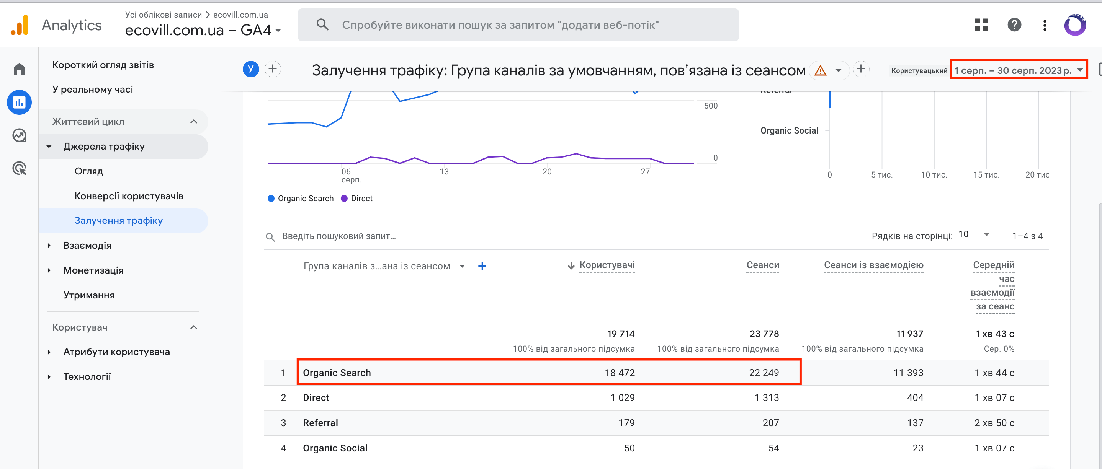Open the ecovill.com.ua – GA4 property selector
Image resolution: width=1102 pixels, height=469 pixels.
click(203, 30)
